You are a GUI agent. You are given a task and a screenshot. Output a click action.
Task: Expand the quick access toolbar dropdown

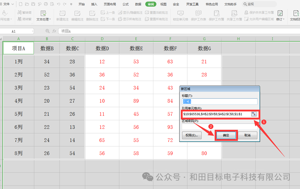[71, 4]
